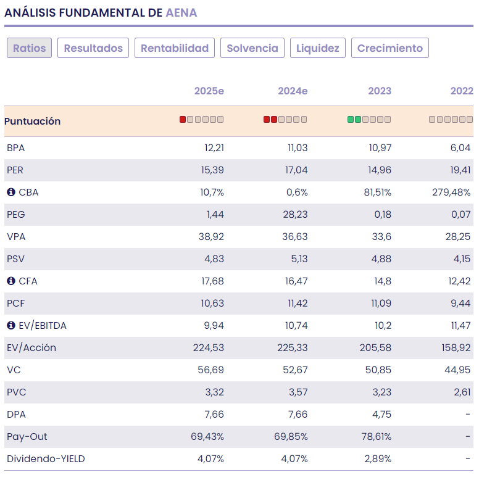The height and width of the screenshot is (480, 479).
Task: Click the Pay-Out row label
Action: pos(27,437)
